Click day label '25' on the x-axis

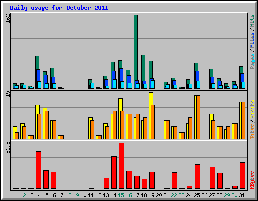coord(197,195)
